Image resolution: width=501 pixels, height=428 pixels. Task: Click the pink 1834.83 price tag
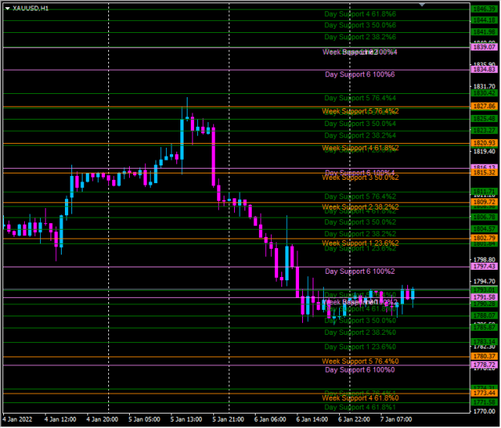click(x=484, y=70)
